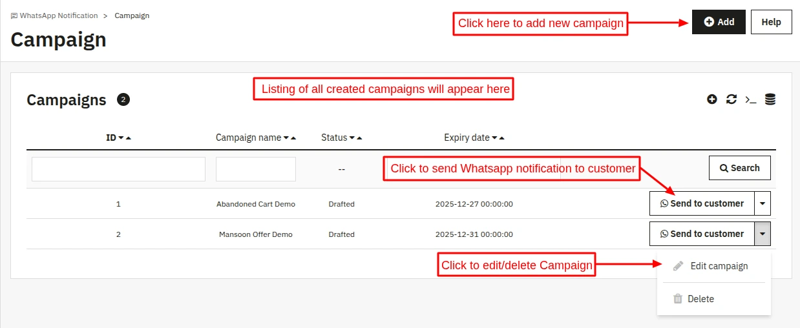Viewport: 800px width, 328px height.
Task: Sort Status column descending
Action: pyautogui.click(x=352, y=138)
